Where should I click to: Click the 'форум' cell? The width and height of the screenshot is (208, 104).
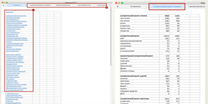click(x=139, y=86)
